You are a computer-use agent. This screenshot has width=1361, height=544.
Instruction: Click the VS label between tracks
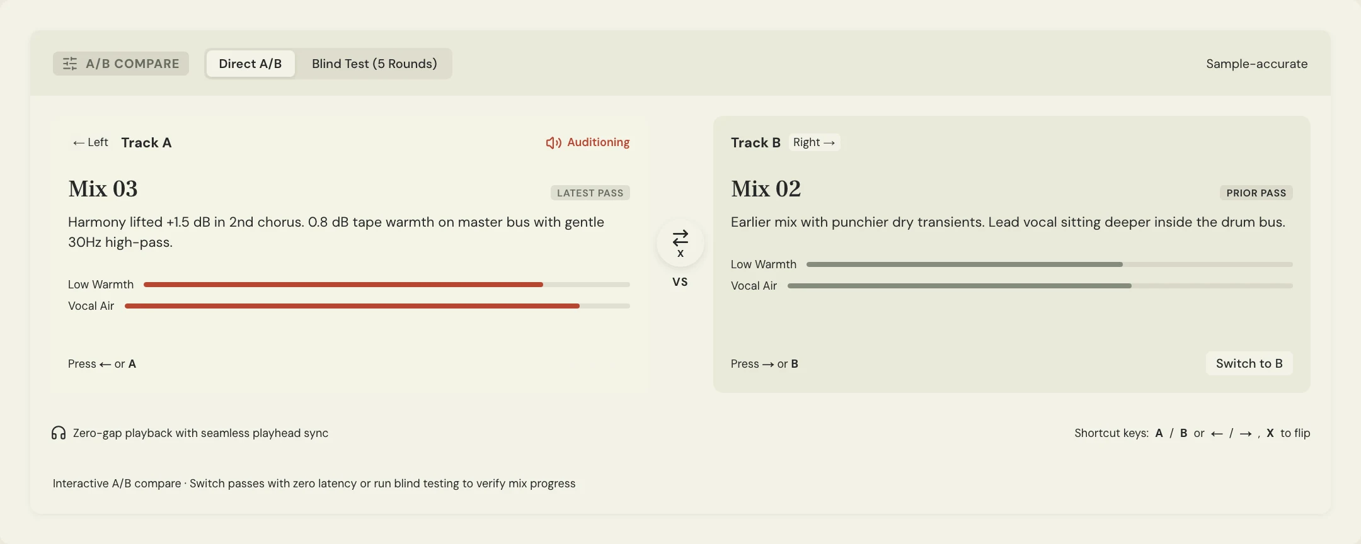pyautogui.click(x=680, y=282)
